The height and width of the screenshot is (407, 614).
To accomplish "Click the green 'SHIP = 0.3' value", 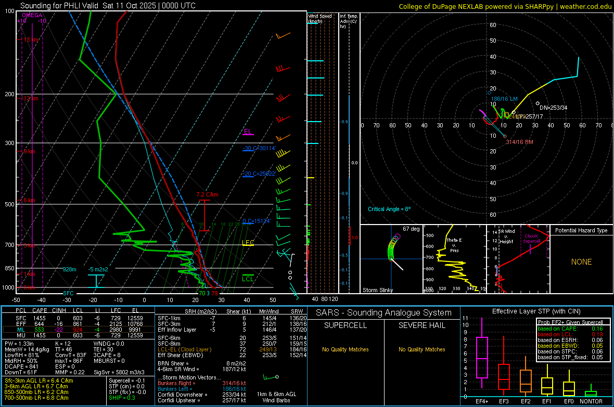I will (122, 398).
